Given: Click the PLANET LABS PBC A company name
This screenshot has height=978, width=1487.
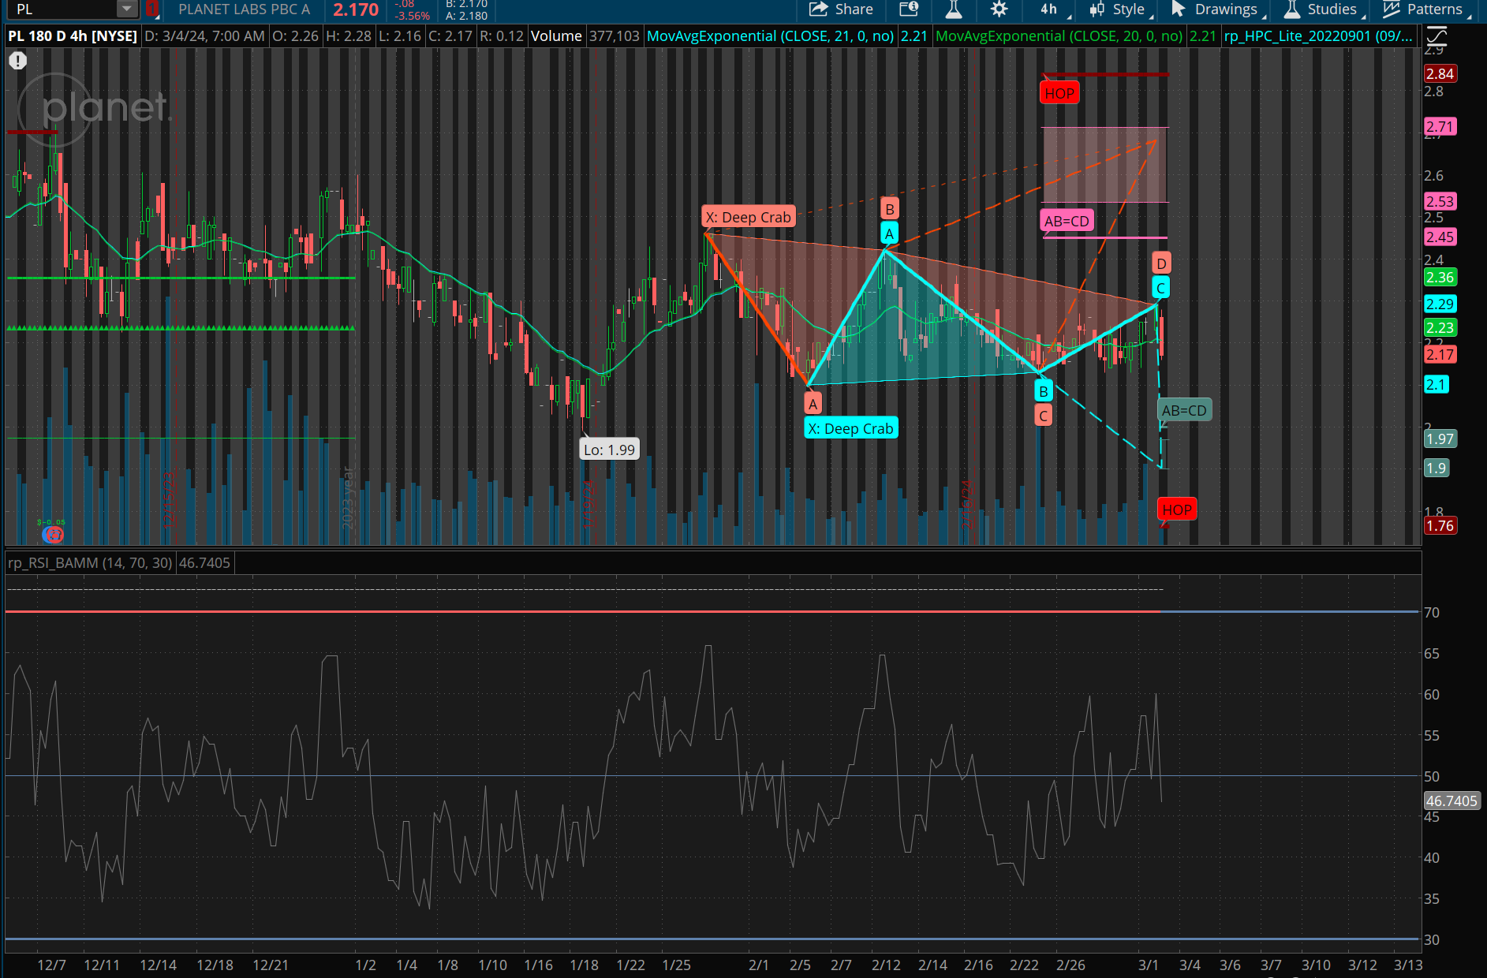Looking at the screenshot, I should [x=244, y=9].
